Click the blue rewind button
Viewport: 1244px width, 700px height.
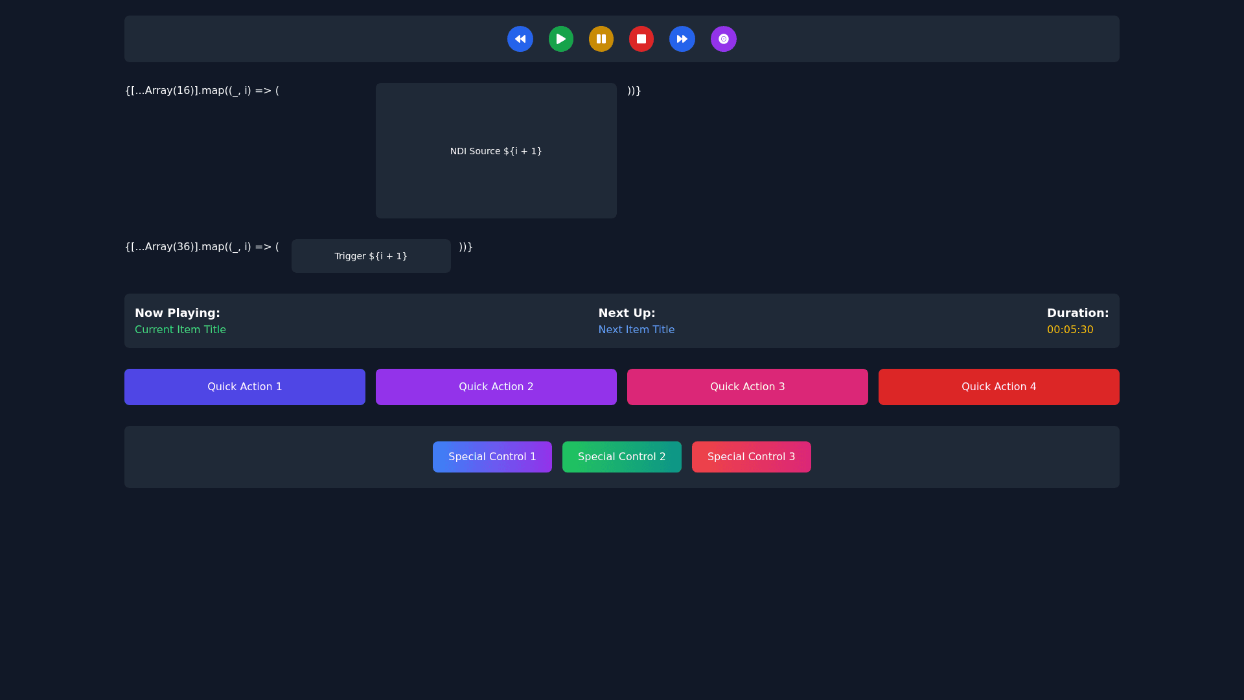520,39
